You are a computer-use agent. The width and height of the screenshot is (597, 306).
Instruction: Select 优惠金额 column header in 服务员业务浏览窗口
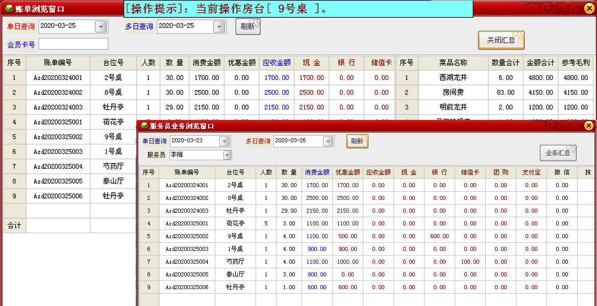pos(347,172)
